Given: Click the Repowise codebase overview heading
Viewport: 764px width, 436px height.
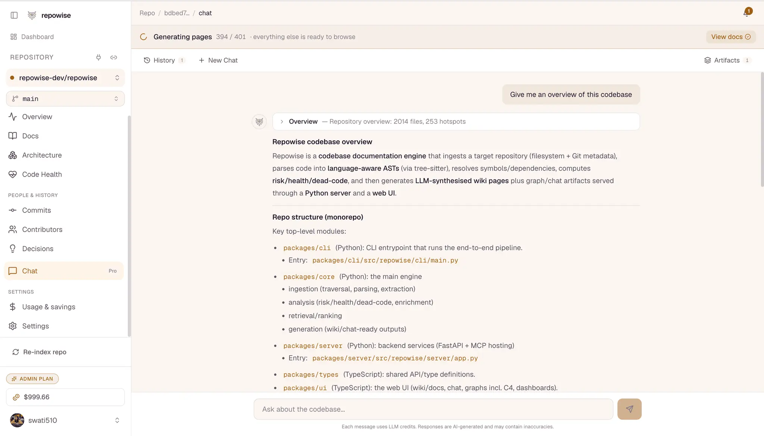Looking at the screenshot, I should pos(322,142).
